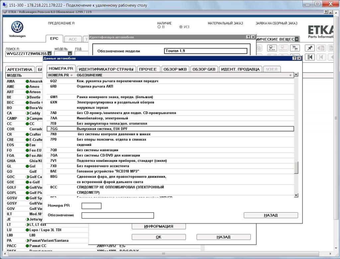Select the АРГЕНТИНА market tab
340x259 pixels.
[x=20, y=69]
